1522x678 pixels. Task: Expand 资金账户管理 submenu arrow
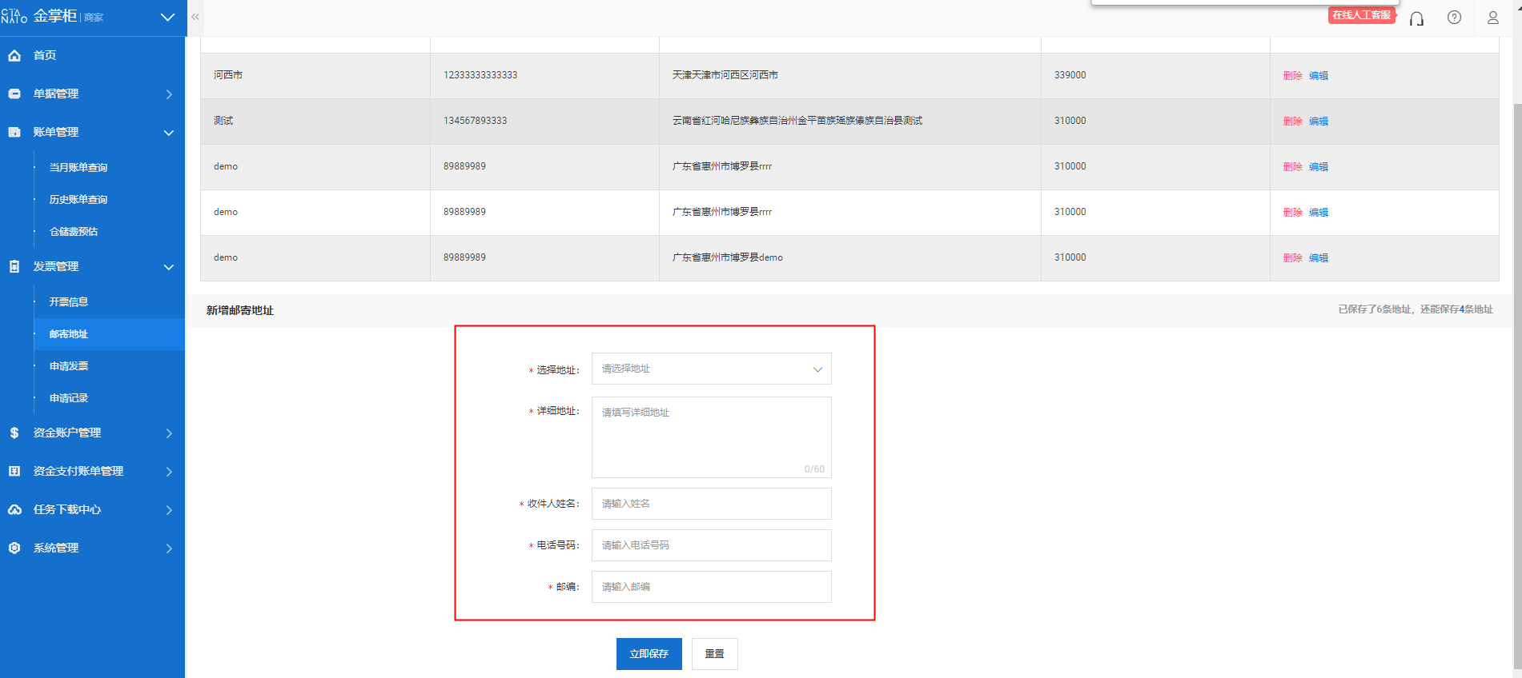click(169, 433)
